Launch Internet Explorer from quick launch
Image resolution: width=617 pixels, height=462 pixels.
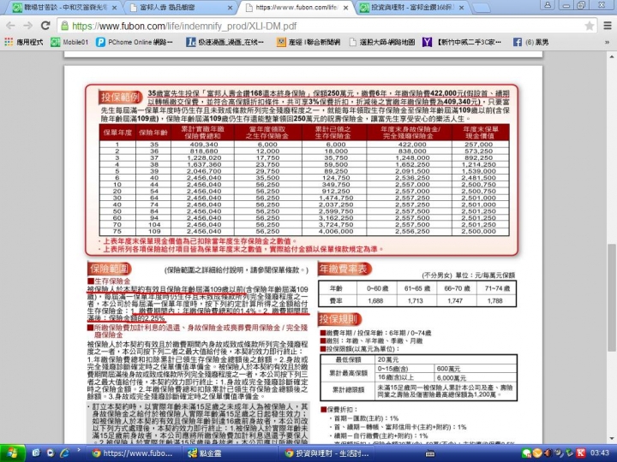pyautogui.click(x=65, y=453)
